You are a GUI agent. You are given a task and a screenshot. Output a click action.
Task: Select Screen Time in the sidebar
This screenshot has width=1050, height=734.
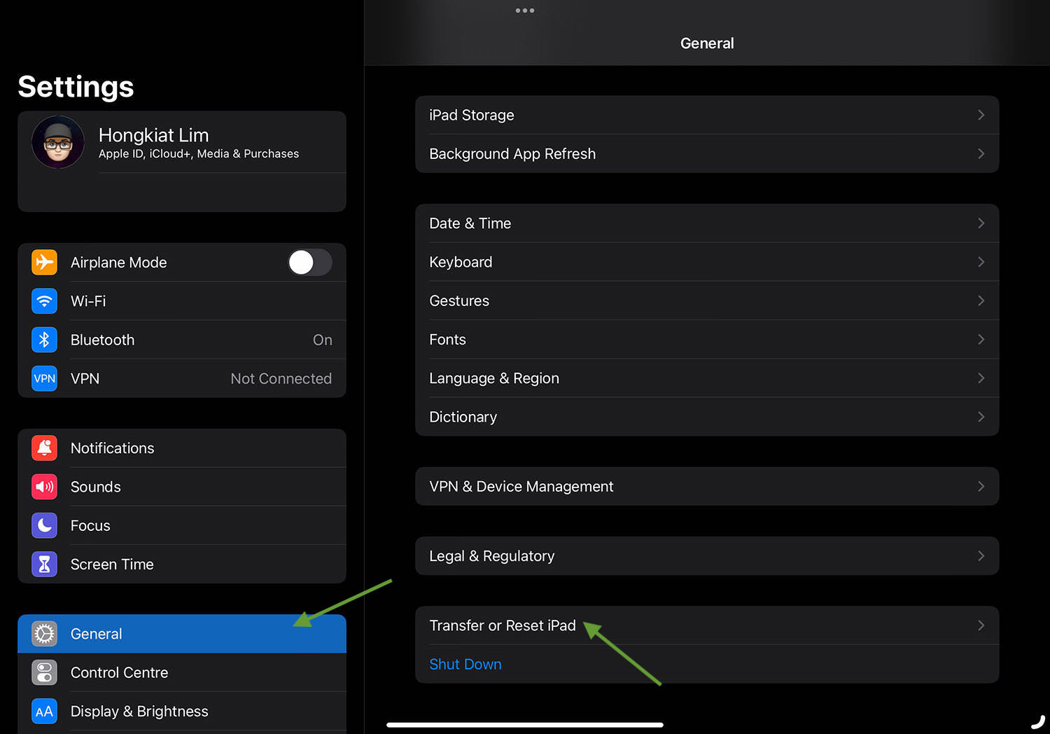coord(182,564)
